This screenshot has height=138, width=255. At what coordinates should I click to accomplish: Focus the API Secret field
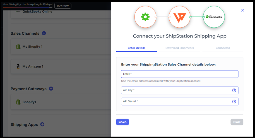176,101
